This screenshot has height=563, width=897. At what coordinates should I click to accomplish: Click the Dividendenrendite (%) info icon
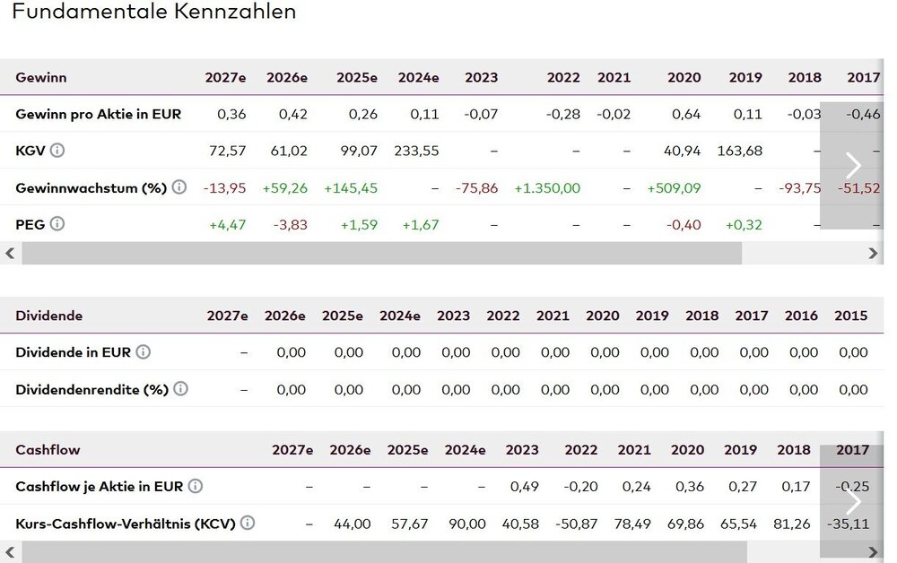[180, 389]
